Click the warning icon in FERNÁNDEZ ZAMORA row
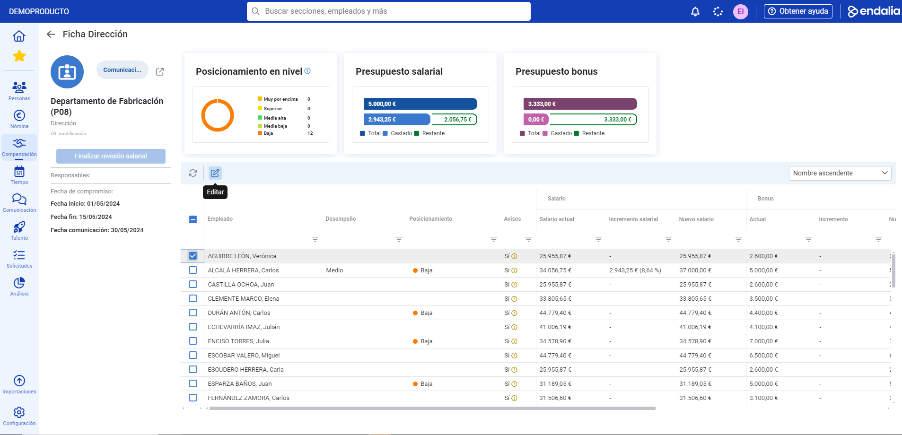 pos(514,398)
